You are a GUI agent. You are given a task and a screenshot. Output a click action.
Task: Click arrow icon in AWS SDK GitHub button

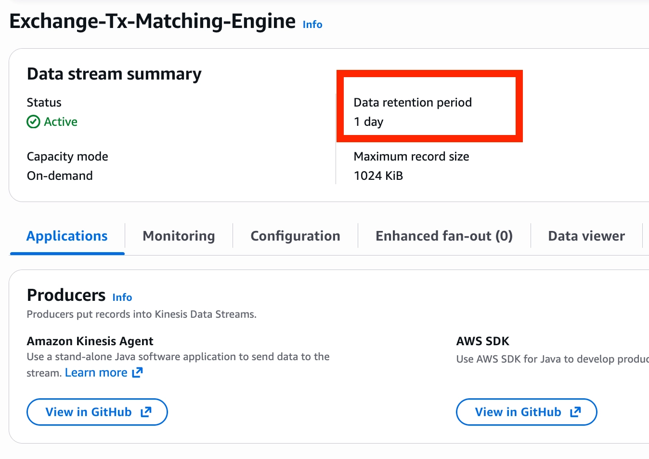(x=575, y=412)
